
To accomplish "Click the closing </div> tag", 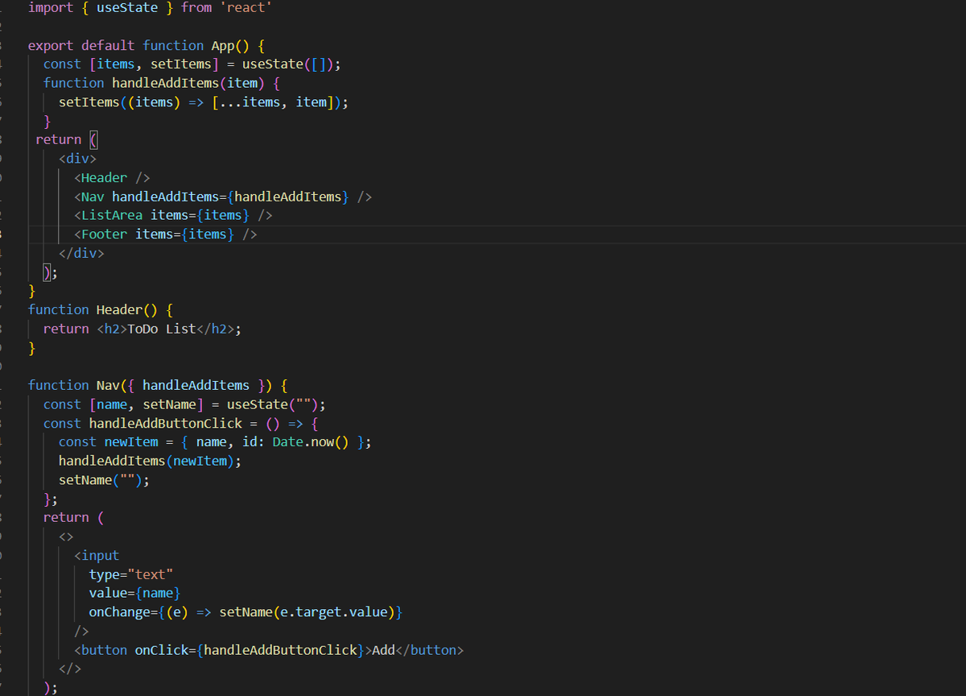I will click(81, 253).
